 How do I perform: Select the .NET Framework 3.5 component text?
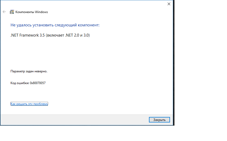coord(50,35)
